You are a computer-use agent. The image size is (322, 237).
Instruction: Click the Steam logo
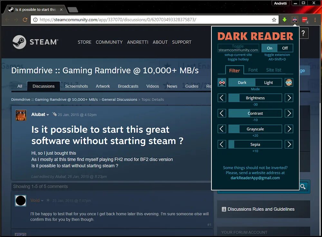pyautogui.click(x=35, y=42)
